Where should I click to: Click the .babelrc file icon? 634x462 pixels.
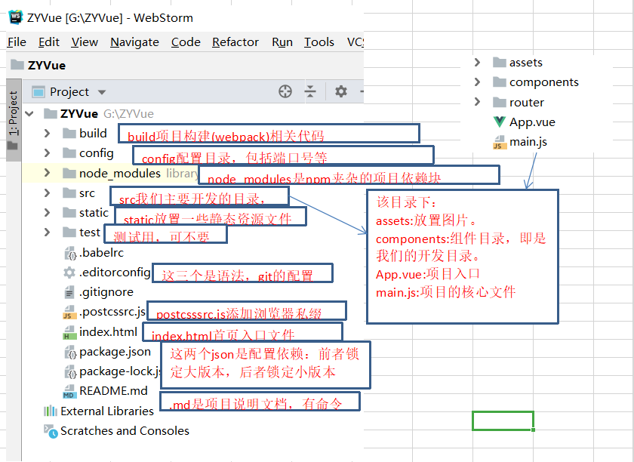(x=70, y=253)
